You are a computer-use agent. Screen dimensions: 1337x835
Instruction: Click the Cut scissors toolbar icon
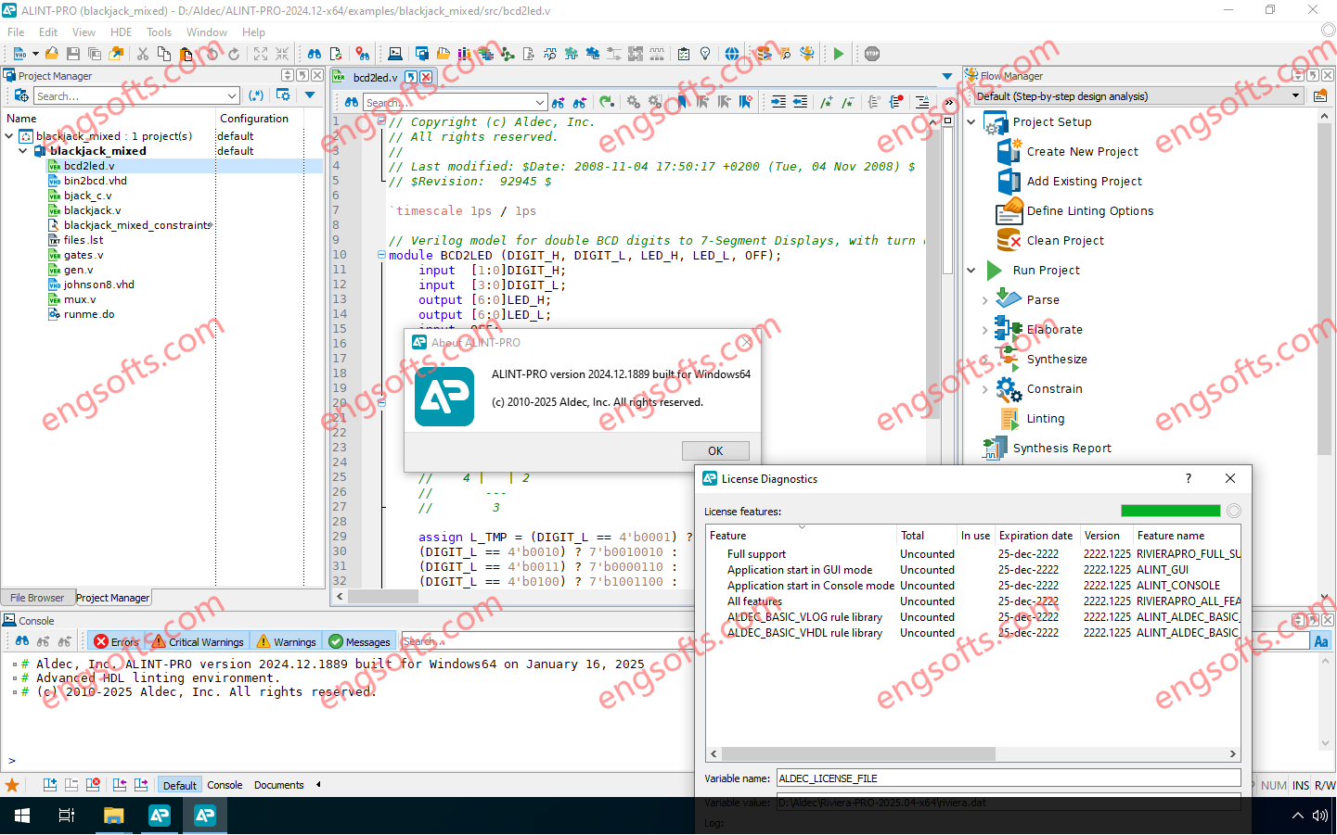[143, 54]
